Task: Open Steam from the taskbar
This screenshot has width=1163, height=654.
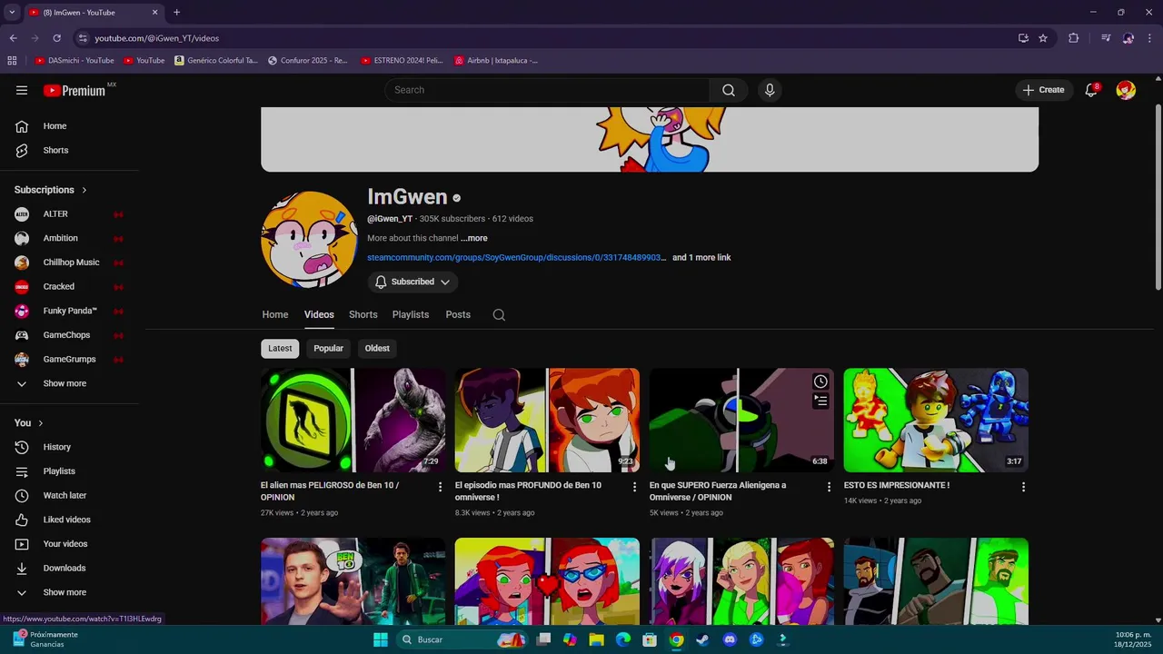Action: click(x=702, y=639)
